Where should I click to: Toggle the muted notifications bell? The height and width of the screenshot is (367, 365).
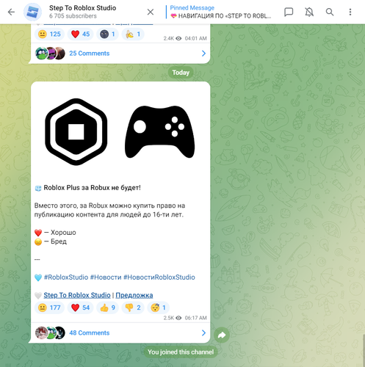(309, 12)
